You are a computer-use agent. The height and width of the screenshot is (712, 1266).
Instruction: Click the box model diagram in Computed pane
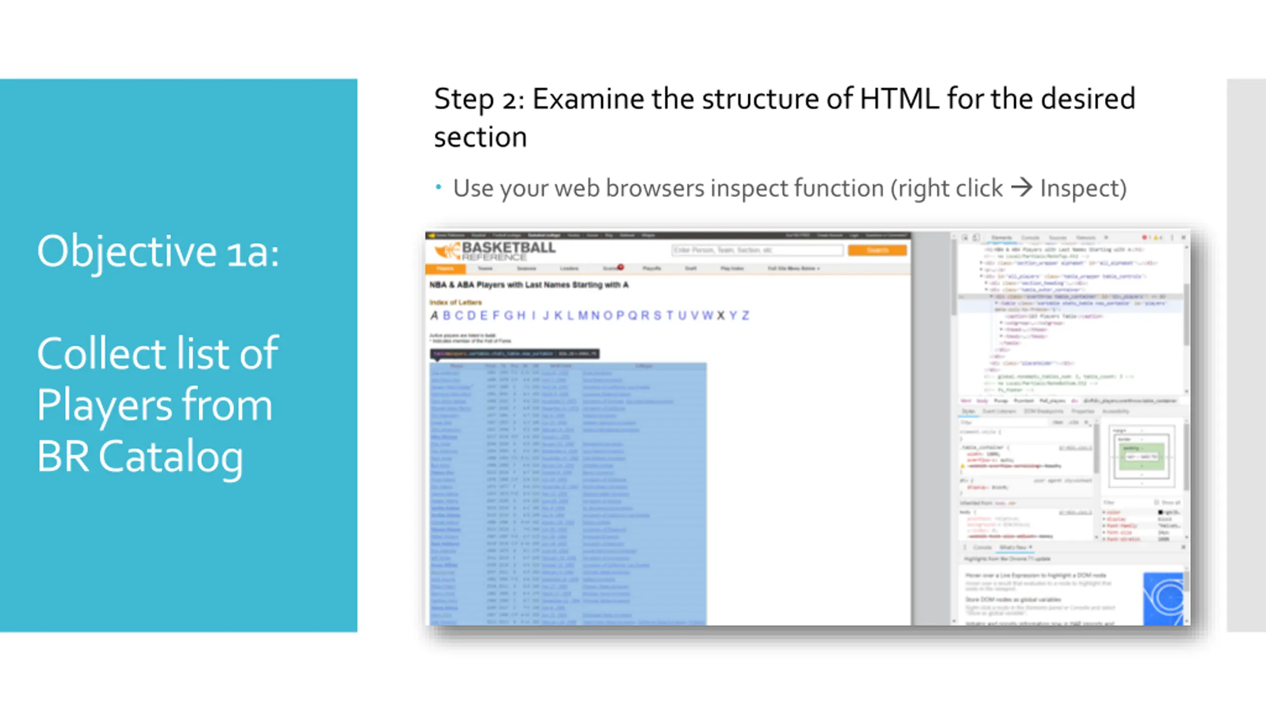click(1141, 456)
